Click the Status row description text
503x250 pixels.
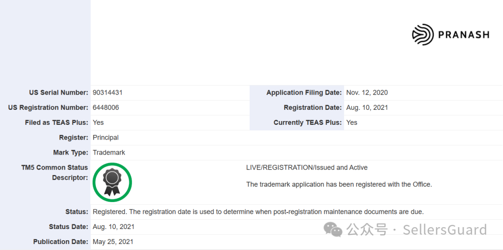click(x=258, y=211)
